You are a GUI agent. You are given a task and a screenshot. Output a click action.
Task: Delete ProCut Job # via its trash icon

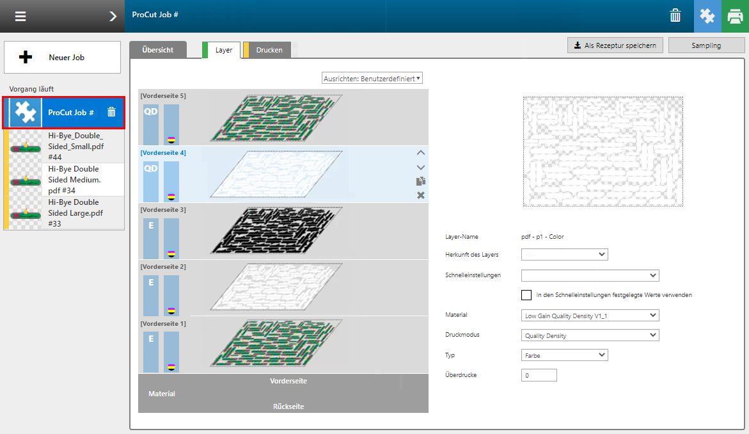point(111,112)
